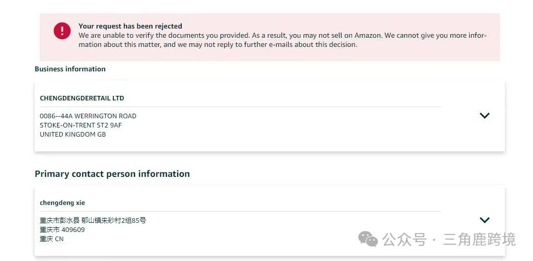Viewport: 533px width, 261px height.
Task: Click the red exclamation alert icon
Action: click(62, 31)
